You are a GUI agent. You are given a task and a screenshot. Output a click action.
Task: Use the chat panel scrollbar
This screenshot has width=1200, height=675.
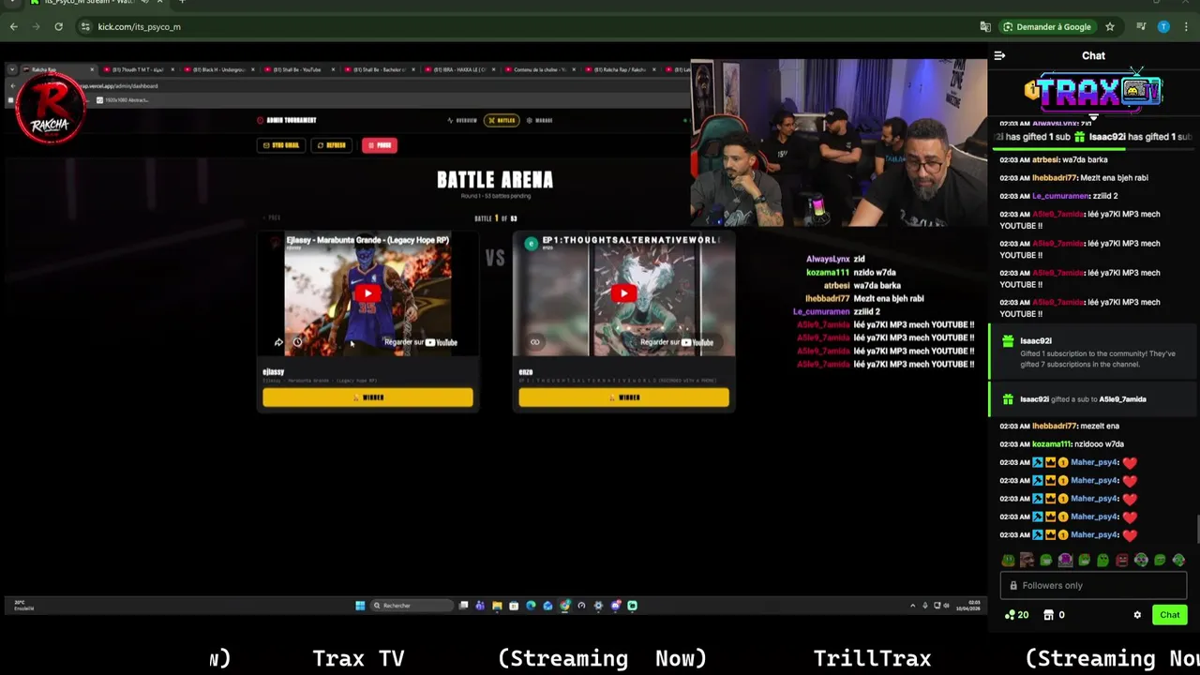tap(1196, 529)
